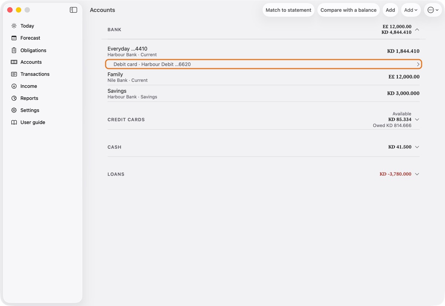Open Debit card Harbour Debit ...6620 chevron
Viewport: 445px width, 306px height.
418,64
